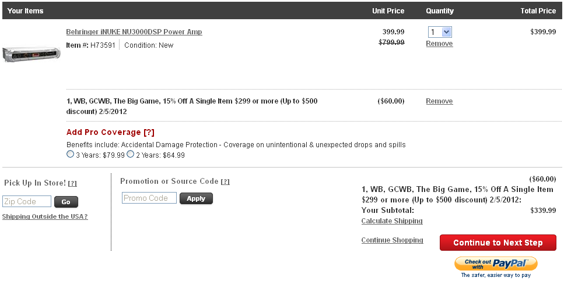The image size is (564, 281).
Task: Go back via the Continue Shopping link
Action: [x=393, y=240]
